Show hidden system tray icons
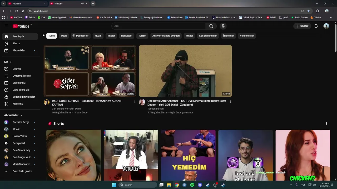The image size is (337, 189). [291, 185]
